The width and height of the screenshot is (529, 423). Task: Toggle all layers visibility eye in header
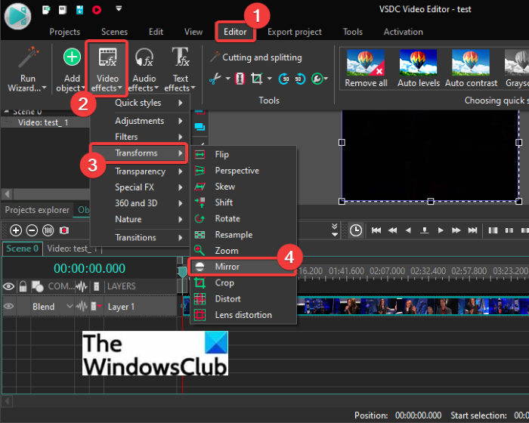coord(9,286)
